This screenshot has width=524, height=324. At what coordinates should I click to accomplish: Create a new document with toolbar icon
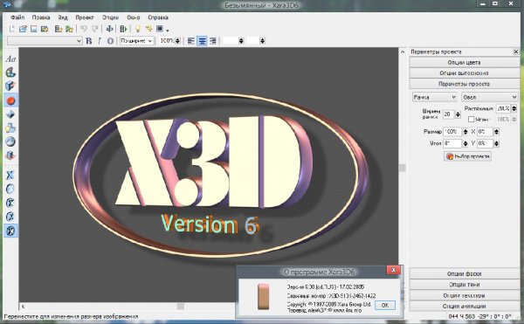pos(12,29)
